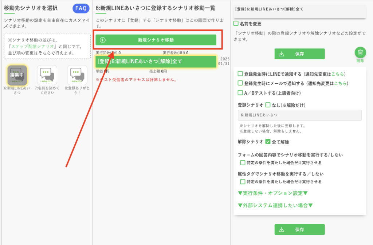
Task: Uncheck the 全て解除 checkbox
Action: coord(268,142)
